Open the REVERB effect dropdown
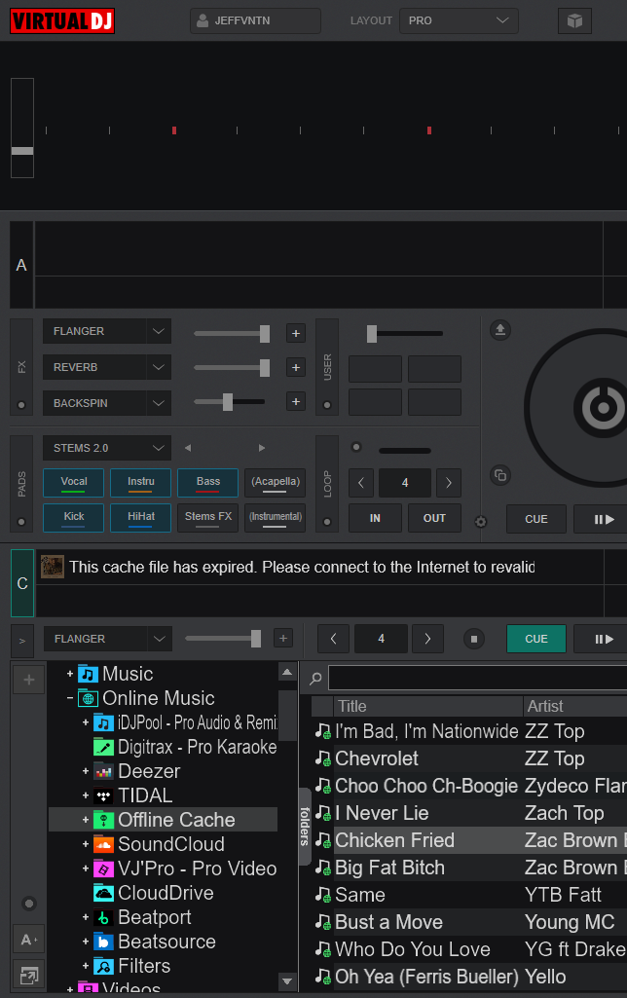 click(107, 367)
